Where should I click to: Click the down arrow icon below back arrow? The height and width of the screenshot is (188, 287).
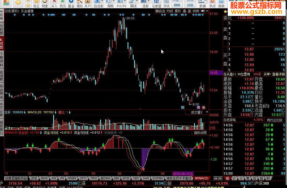[x=28, y=5]
